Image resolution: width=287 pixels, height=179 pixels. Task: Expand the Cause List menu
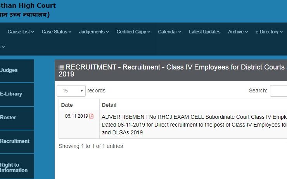point(21,32)
